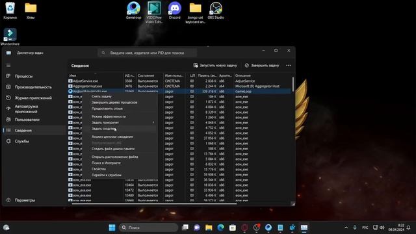Choose Снять задачу in context menu
Screen dimensions: 416x234
click(x=101, y=96)
